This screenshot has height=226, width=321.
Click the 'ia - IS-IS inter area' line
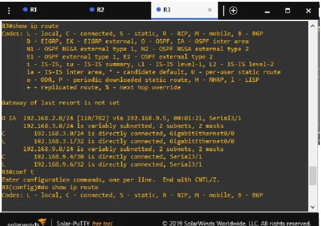pyautogui.click(x=154, y=72)
